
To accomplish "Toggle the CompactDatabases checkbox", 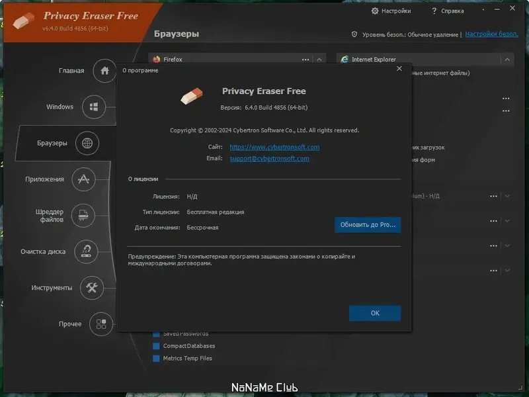I will click(156, 346).
